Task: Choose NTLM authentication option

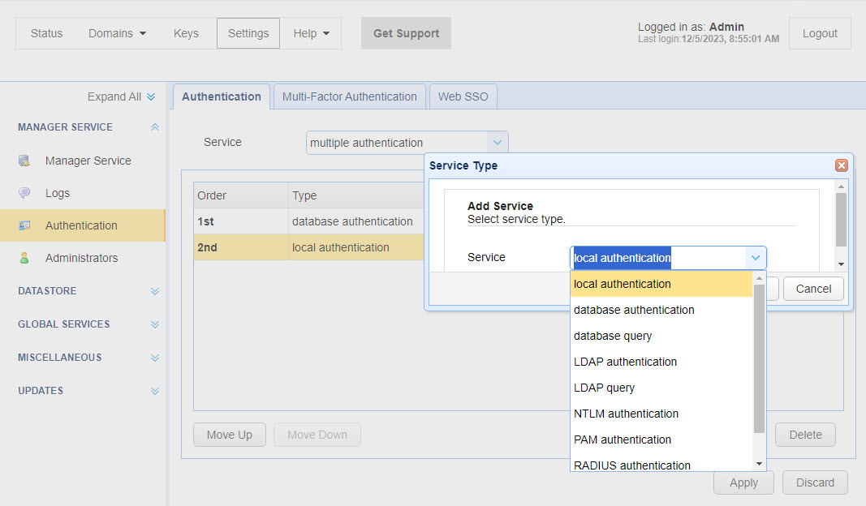Action: pyautogui.click(x=626, y=414)
